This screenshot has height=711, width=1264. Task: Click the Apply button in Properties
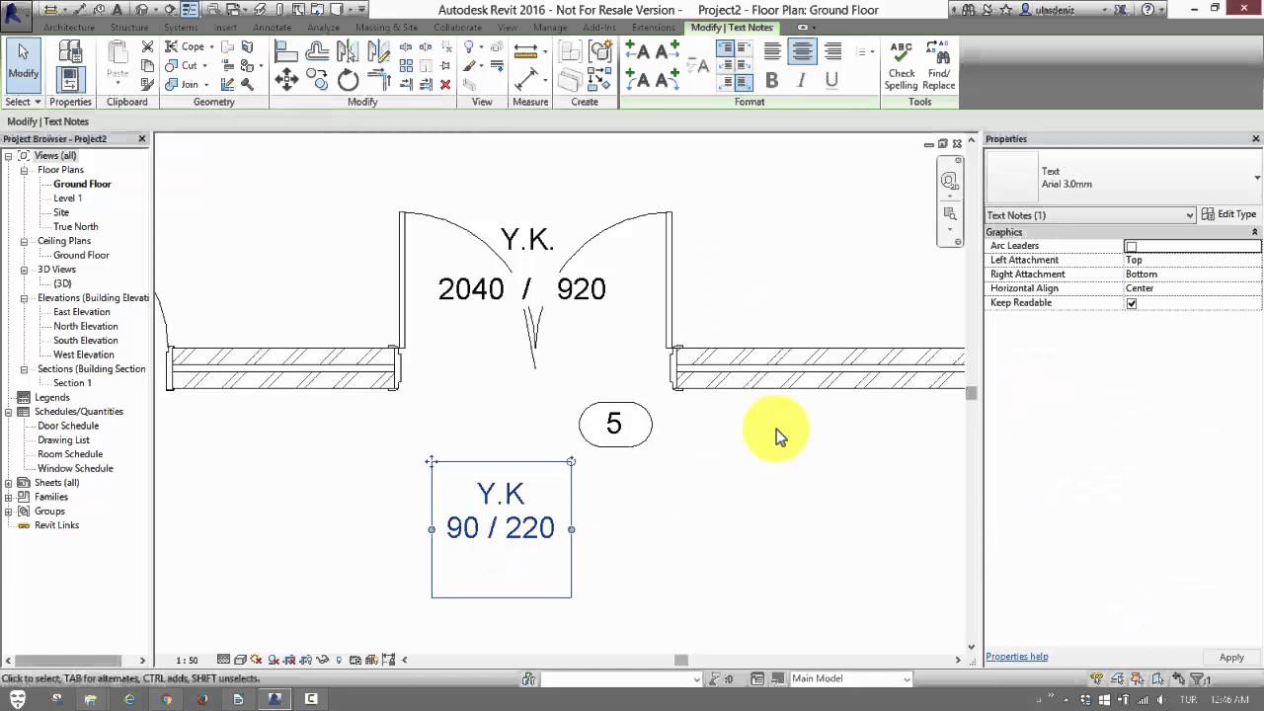tap(1231, 658)
